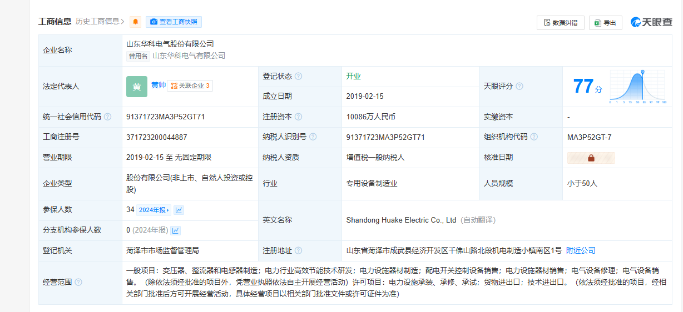Click help icon beside 天眼评分
Image resolution: width=683 pixels, height=312 pixels.
(x=519, y=87)
